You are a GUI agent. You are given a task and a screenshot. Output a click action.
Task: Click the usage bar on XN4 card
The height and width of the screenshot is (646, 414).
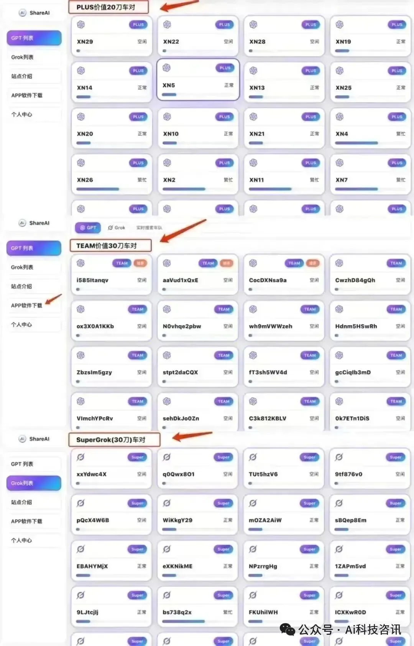(356, 143)
